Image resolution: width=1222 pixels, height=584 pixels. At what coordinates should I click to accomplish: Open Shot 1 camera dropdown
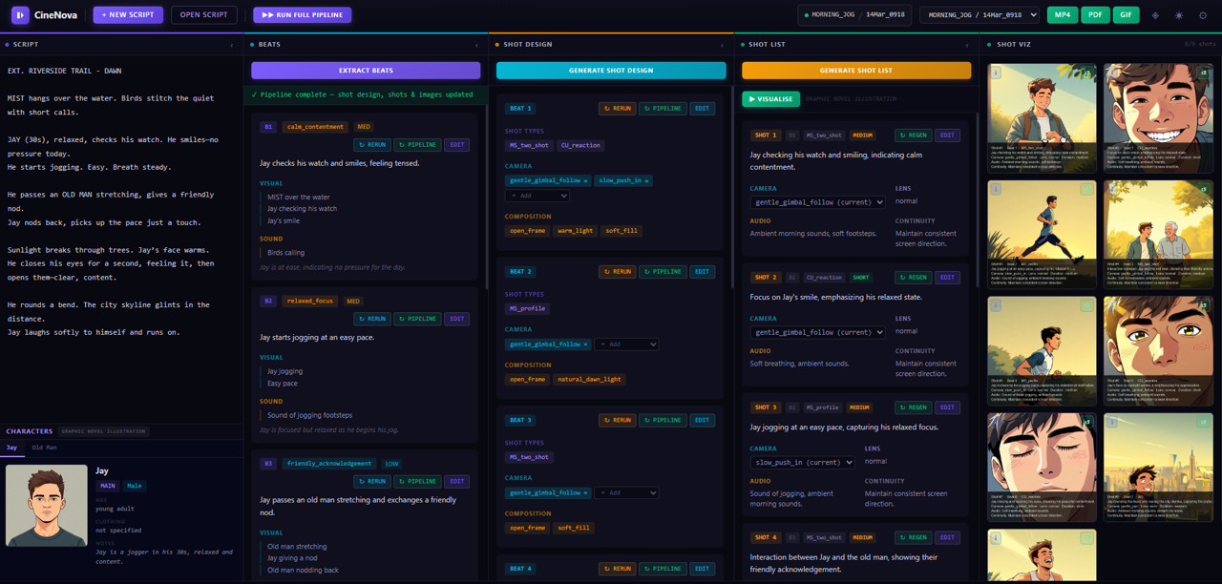point(818,202)
